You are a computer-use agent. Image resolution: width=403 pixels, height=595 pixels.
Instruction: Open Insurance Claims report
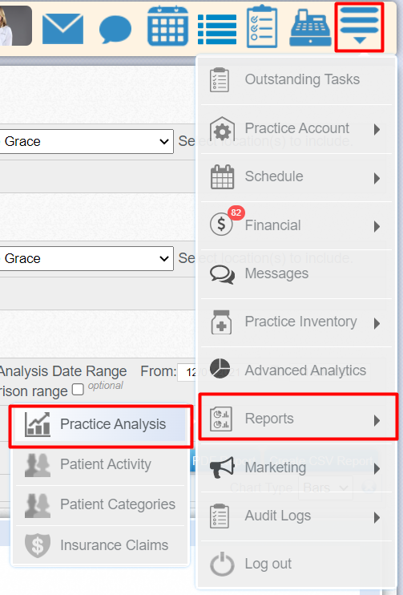point(101,545)
